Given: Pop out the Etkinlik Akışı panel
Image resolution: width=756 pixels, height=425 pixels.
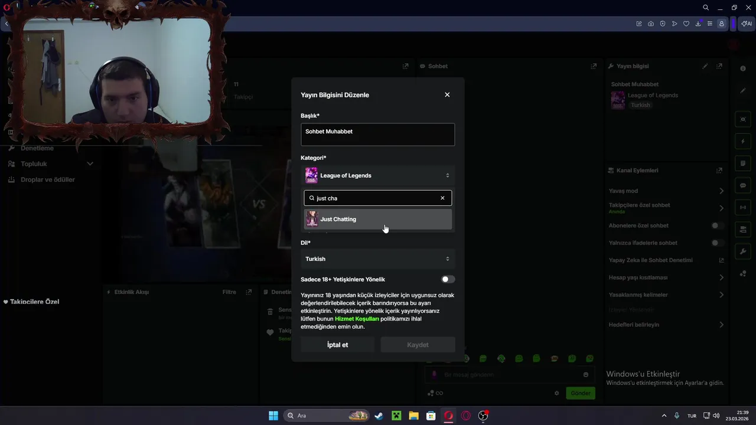Looking at the screenshot, I should (249, 292).
